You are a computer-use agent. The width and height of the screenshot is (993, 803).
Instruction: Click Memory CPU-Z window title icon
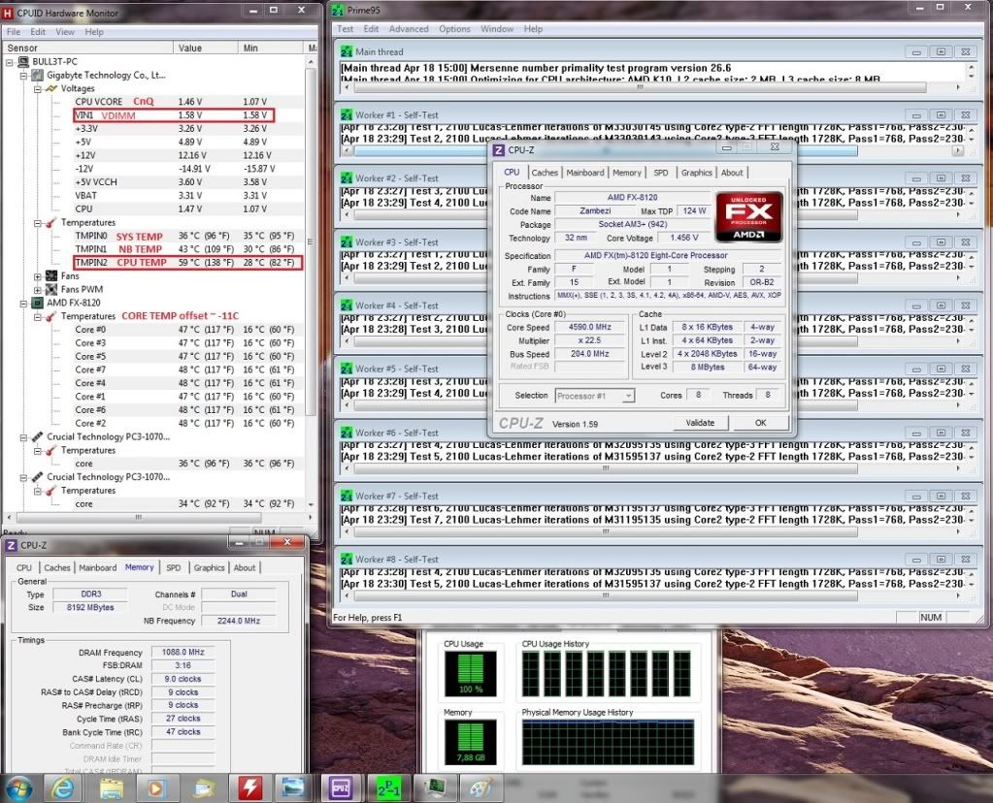click(11, 545)
